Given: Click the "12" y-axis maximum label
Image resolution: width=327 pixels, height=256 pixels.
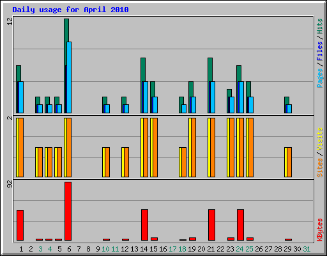Looking at the screenshot, I should [x=10, y=21].
